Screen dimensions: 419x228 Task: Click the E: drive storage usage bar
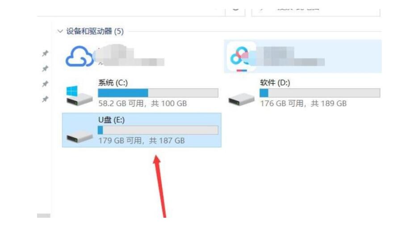tap(158, 130)
